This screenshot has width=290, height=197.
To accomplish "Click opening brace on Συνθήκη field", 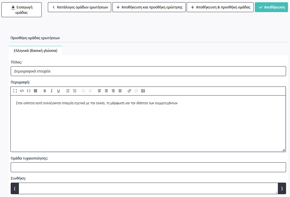I will [x=15, y=189].
